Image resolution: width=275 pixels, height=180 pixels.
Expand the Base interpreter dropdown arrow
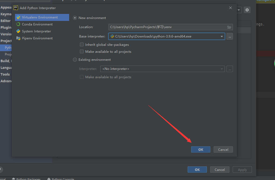[x=222, y=36]
